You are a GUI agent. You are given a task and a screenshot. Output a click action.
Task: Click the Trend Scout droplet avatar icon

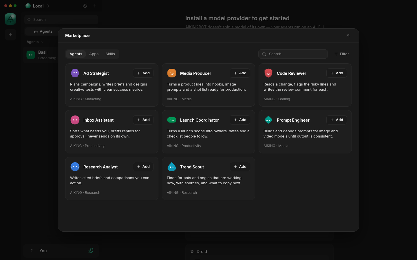[x=172, y=167]
